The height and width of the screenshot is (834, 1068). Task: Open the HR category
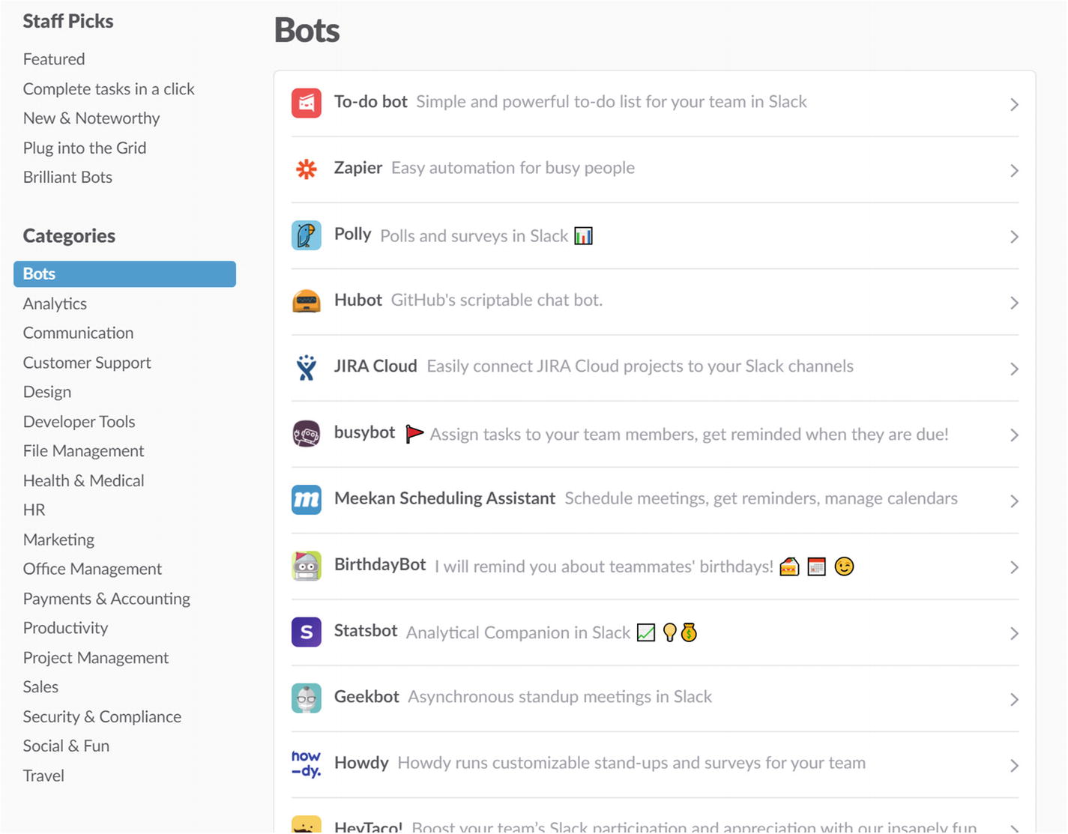pyautogui.click(x=34, y=510)
